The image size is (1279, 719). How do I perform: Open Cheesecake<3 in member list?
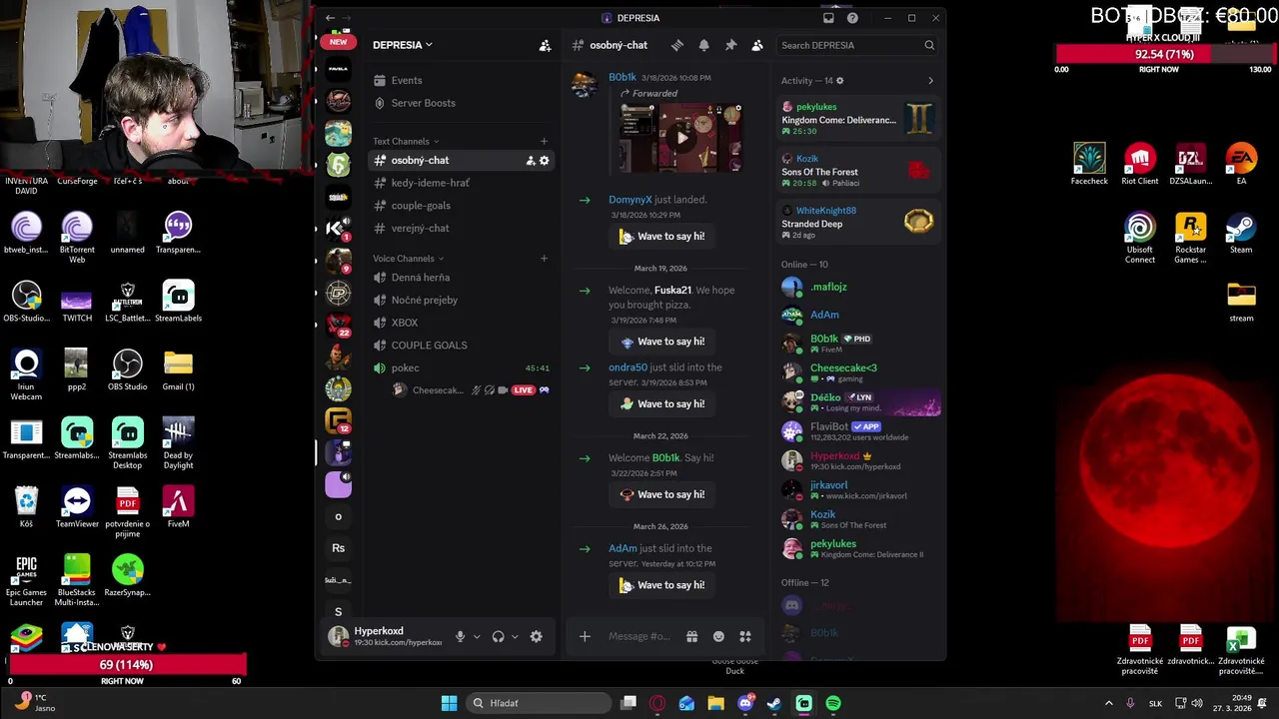pos(859,372)
